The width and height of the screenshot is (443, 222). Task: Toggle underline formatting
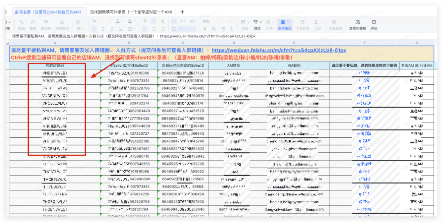(121, 29)
